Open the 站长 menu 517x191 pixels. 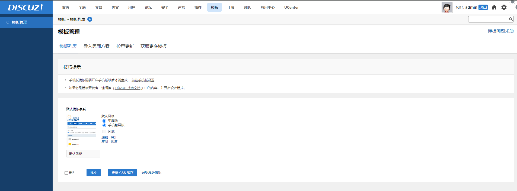point(248,7)
